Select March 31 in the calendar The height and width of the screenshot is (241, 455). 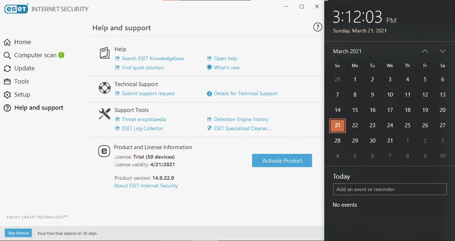[390, 141]
